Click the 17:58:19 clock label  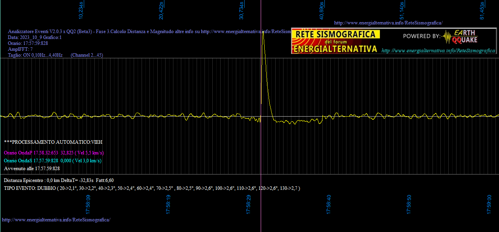point(168,204)
